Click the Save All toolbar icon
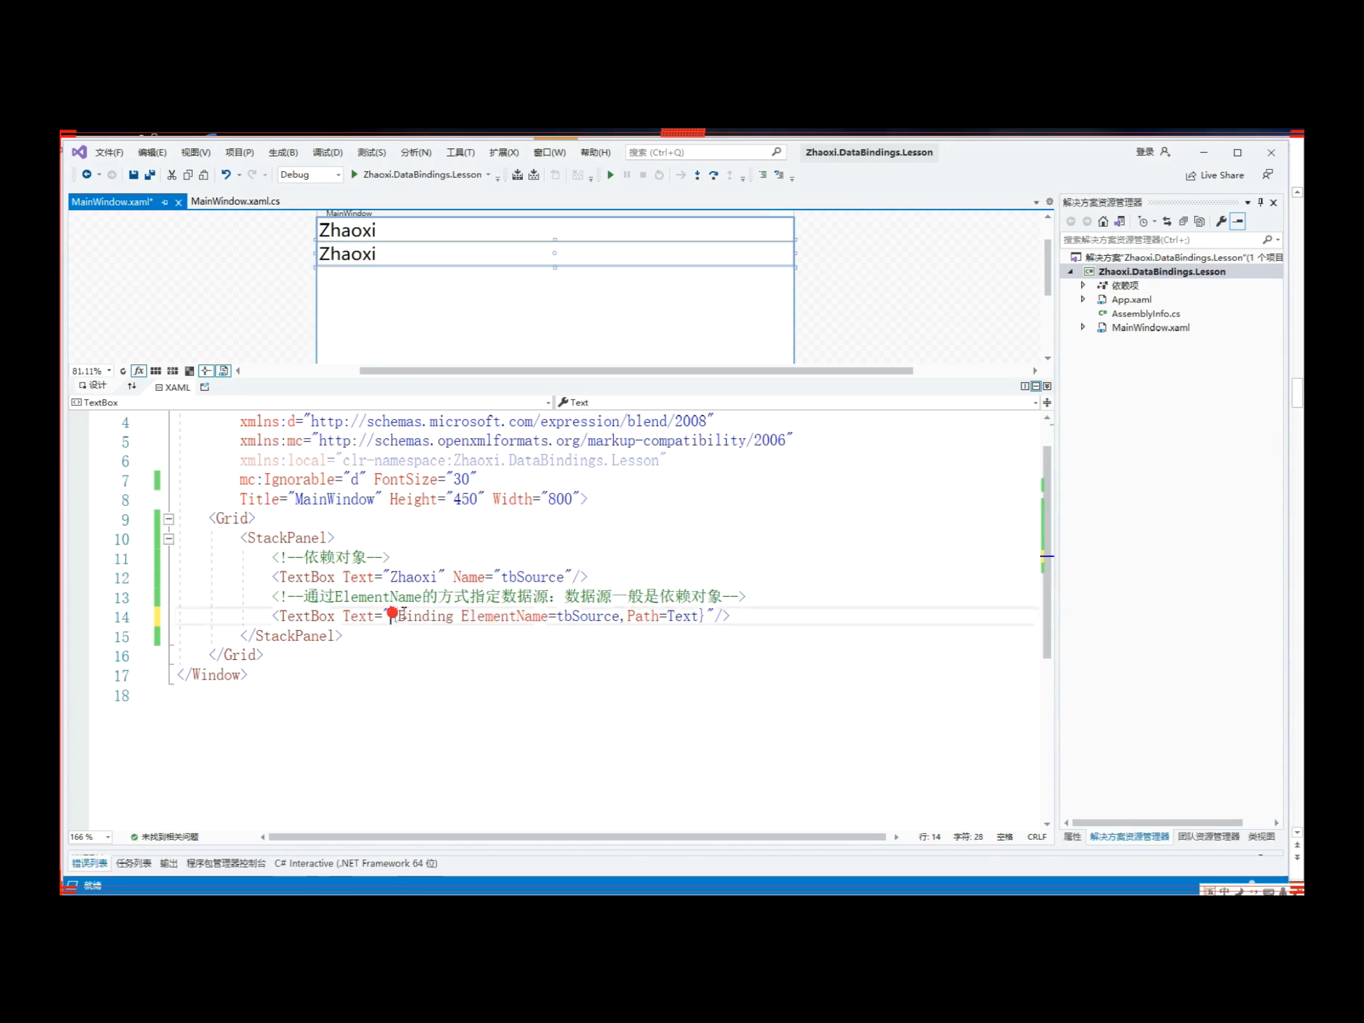Viewport: 1364px width, 1023px height. point(150,175)
